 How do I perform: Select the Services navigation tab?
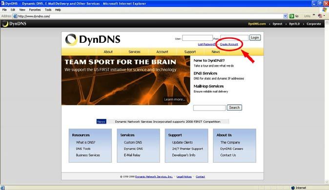coord(134,52)
